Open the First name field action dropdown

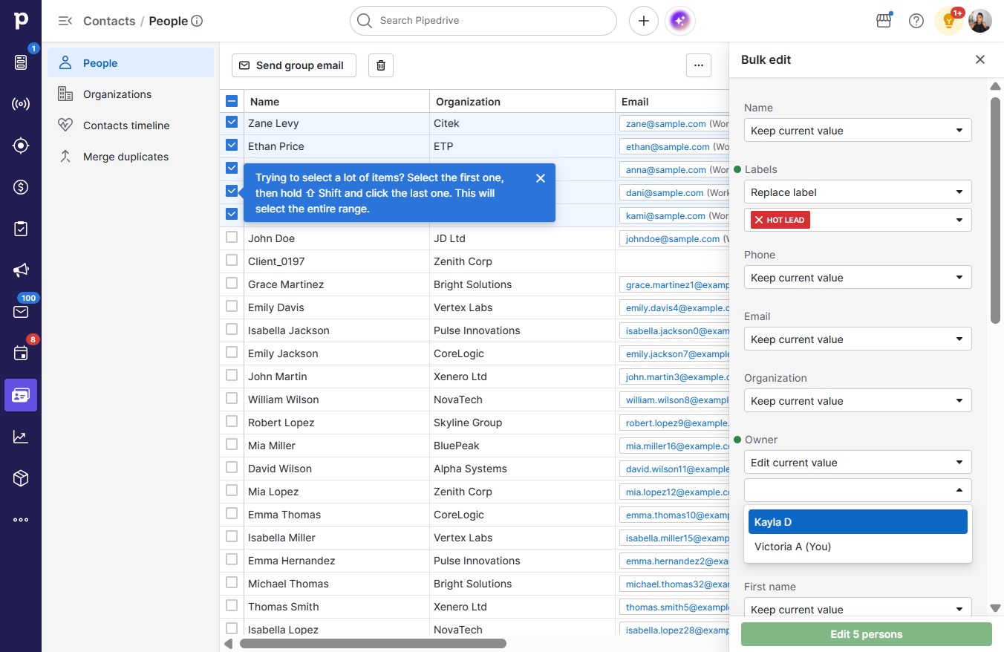coord(858,609)
